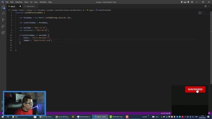The image size is (212, 119).
Task: Click line number 1 in the gutter
Action: [x=12, y=13]
